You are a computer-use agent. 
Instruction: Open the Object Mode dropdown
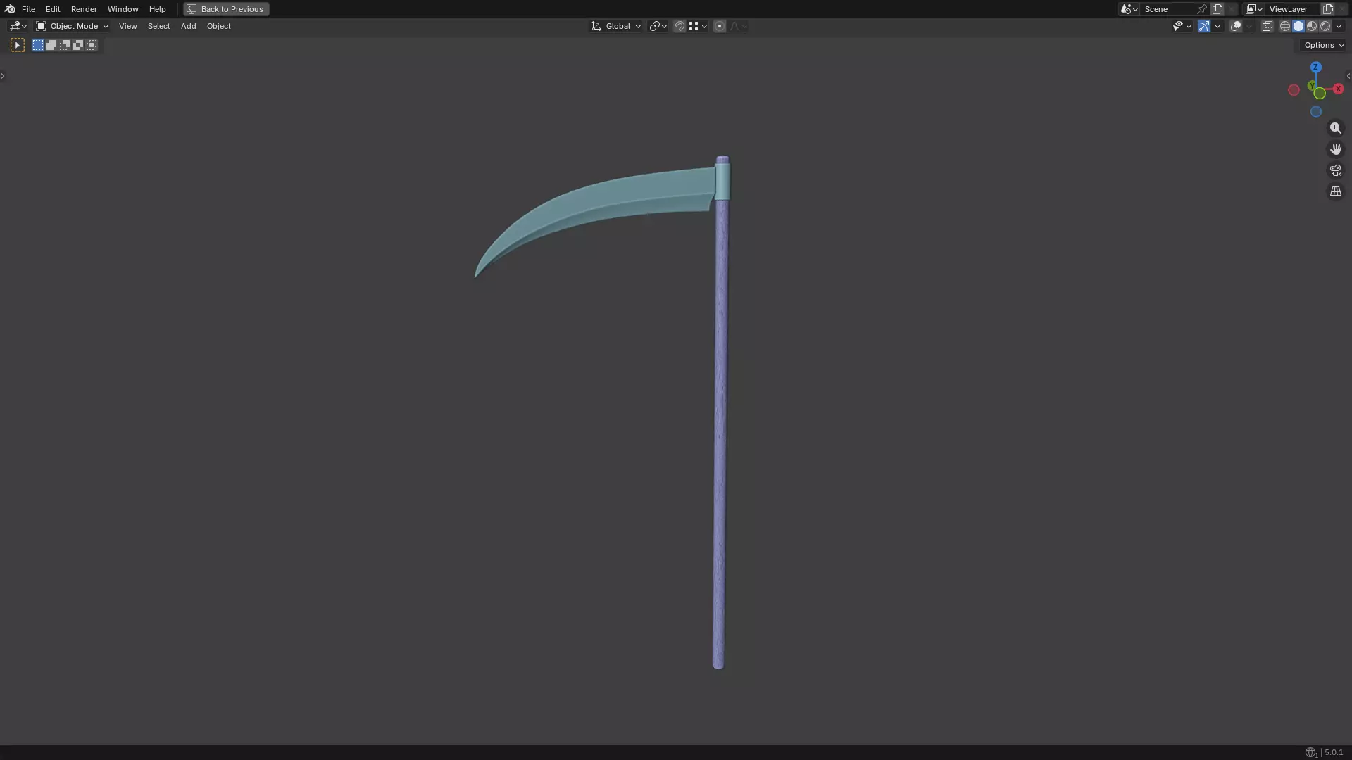[x=72, y=26]
